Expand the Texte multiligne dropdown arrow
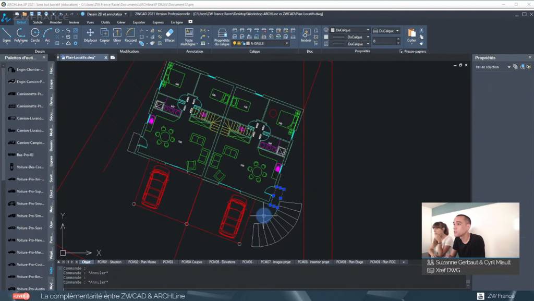This screenshot has width=534, height=301. click(197, 44)
